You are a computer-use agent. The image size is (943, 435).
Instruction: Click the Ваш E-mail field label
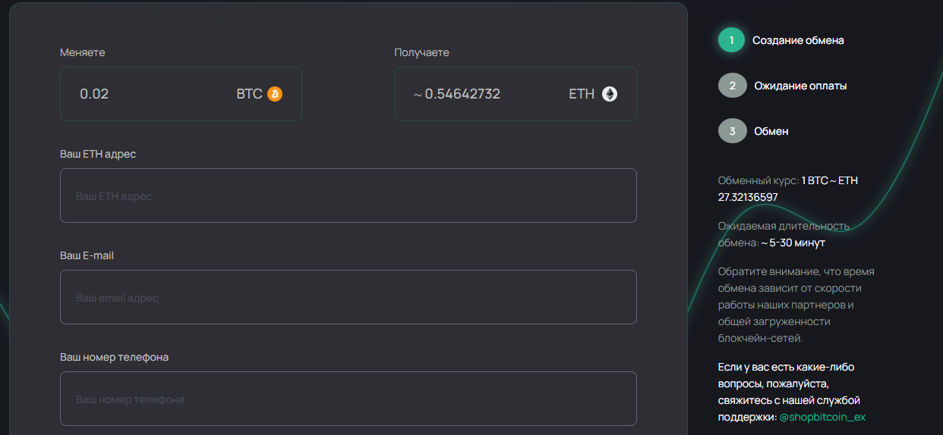click(x=87, y=255)
